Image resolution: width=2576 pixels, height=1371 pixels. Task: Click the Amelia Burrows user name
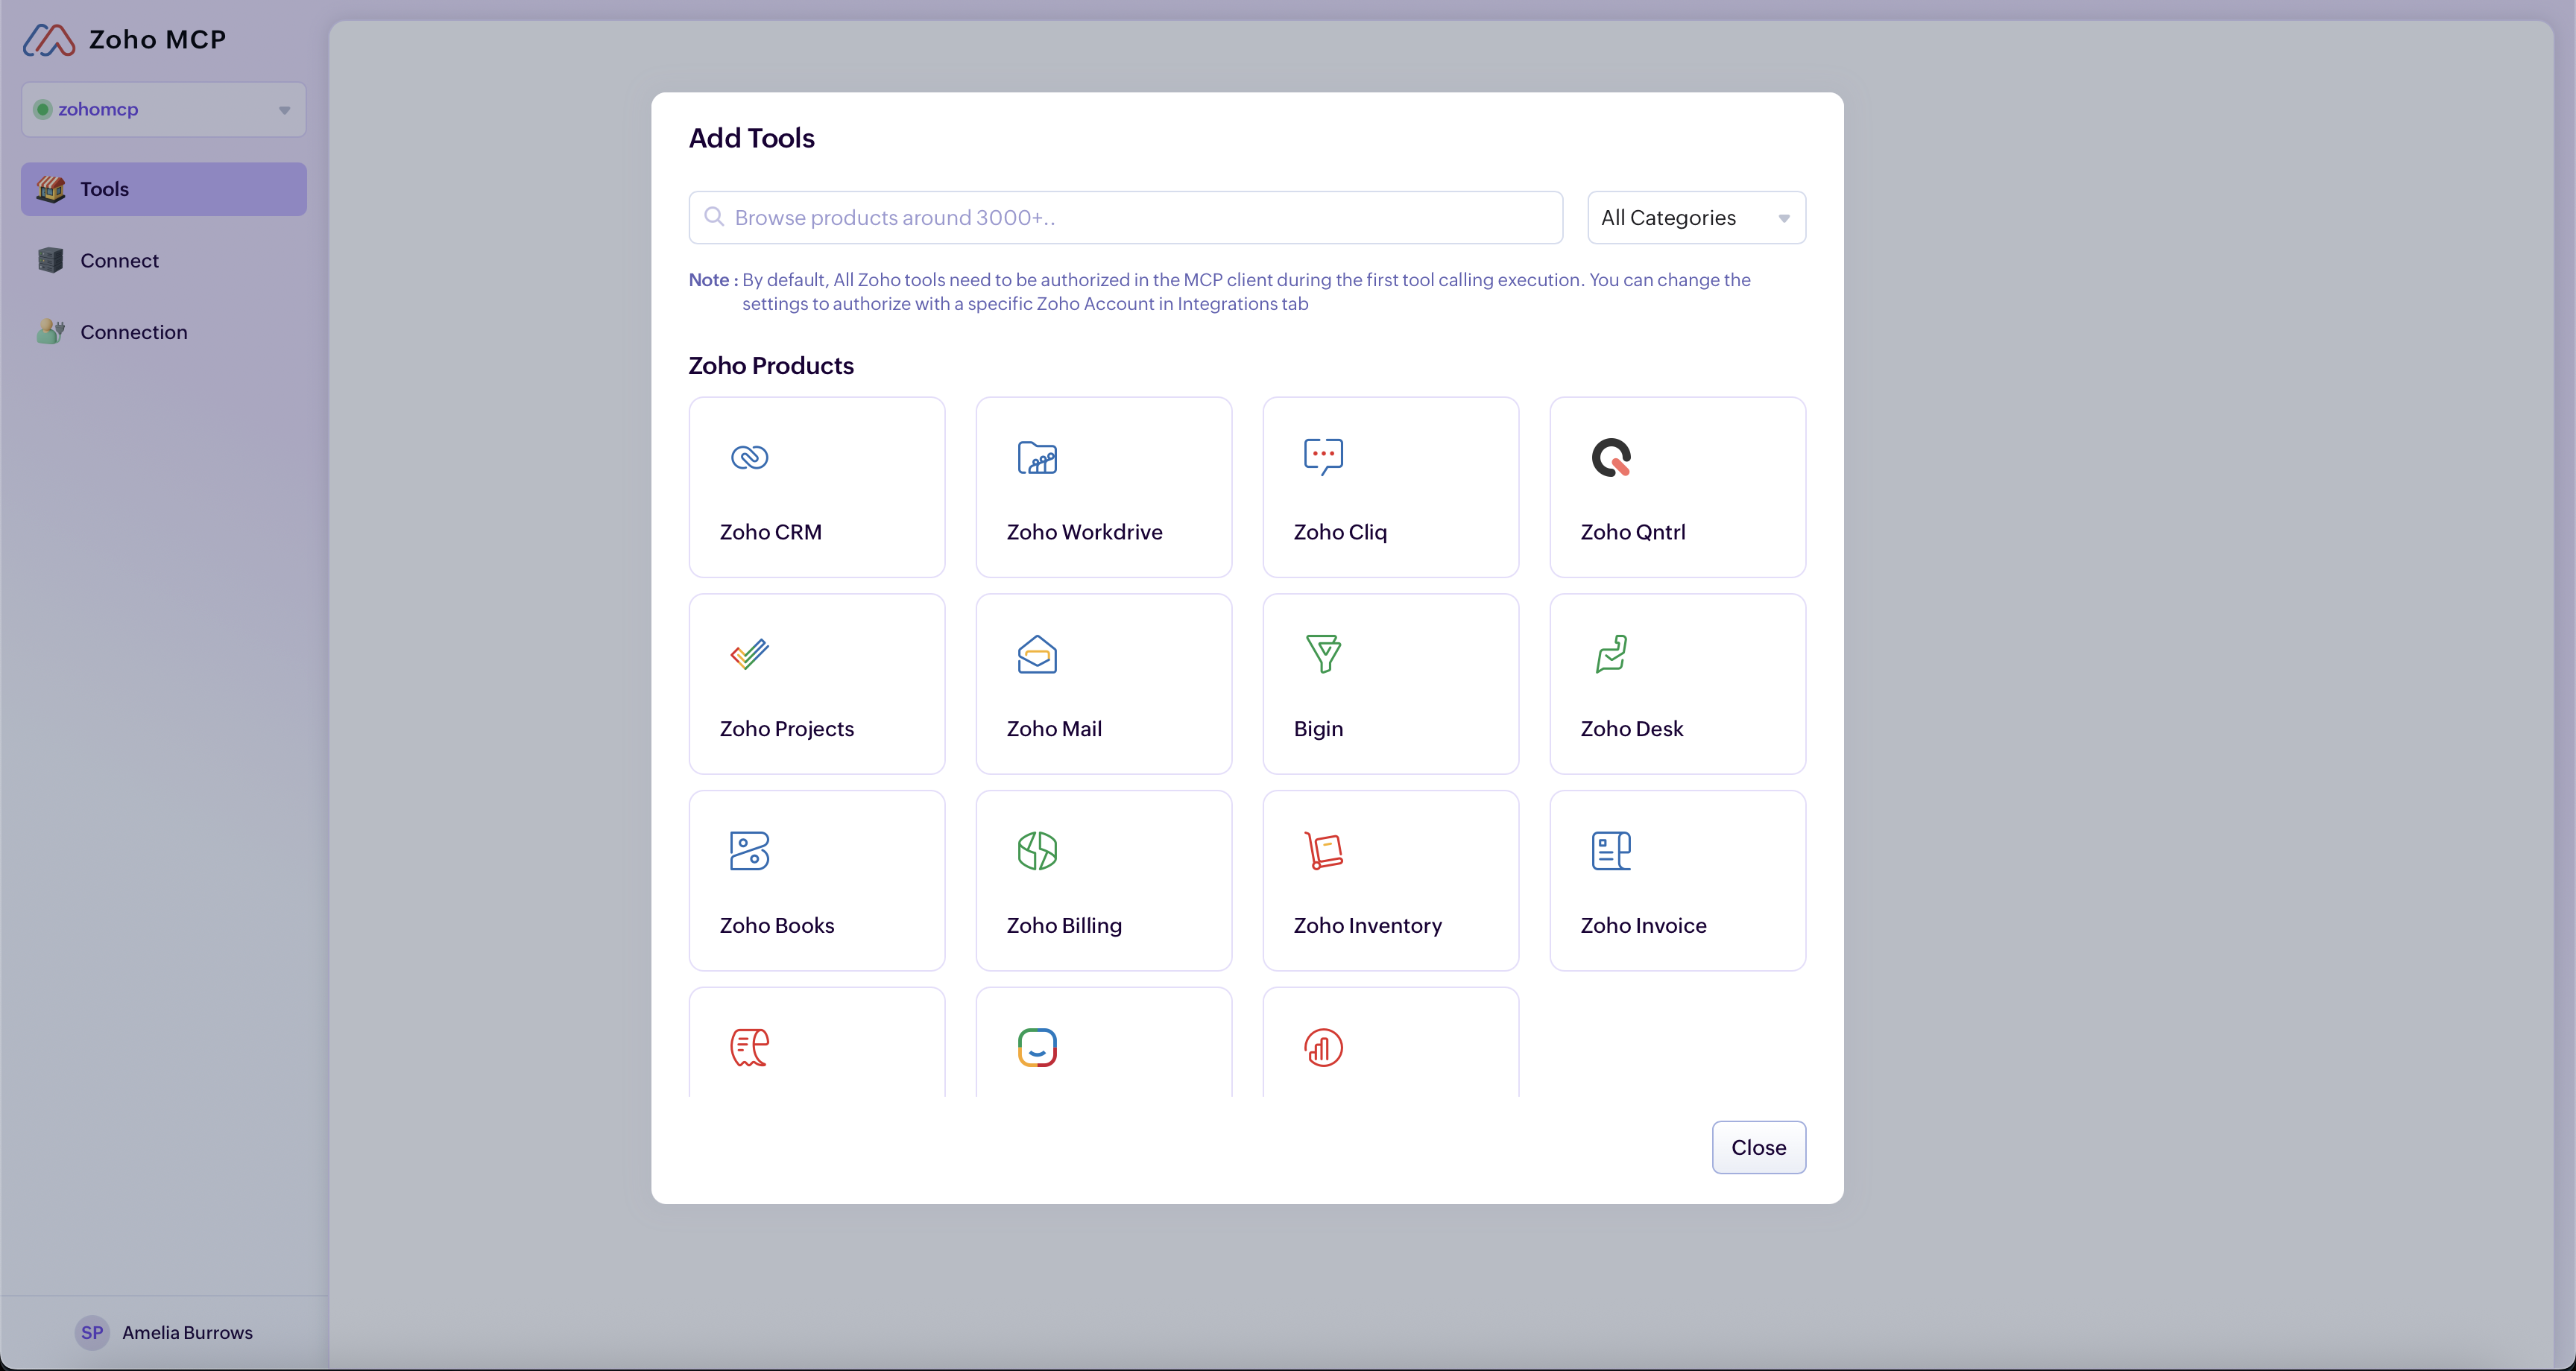pyautogui.click(x=187, y=1332)
